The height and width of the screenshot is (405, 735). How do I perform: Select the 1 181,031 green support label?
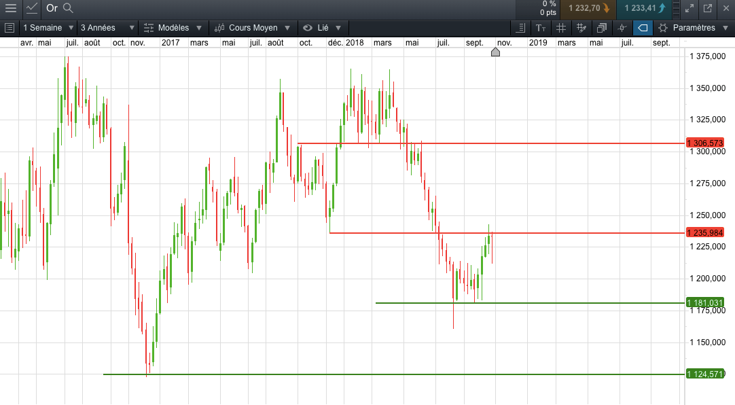(705, 303)
